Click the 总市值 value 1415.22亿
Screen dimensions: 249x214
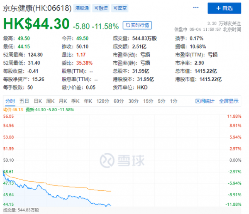pos(206,71)
